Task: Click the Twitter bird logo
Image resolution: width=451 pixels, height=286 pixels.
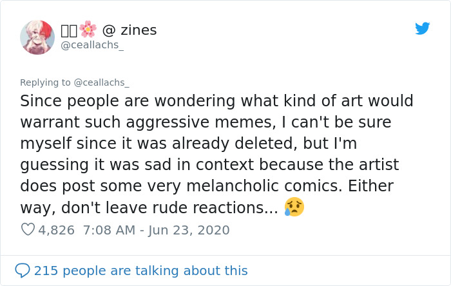Action: pyautogui.click(x=422, y=28)
